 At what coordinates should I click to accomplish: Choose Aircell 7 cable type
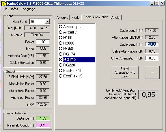[x=61, y=32]
